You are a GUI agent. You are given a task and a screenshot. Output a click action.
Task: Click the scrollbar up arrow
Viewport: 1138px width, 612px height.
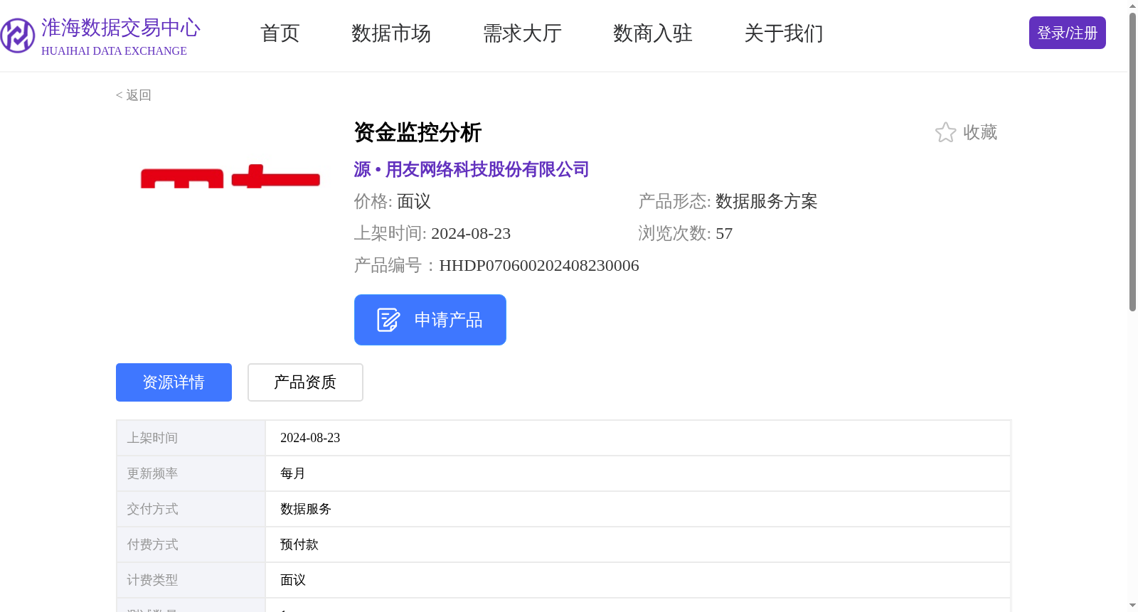pyautogui.click(x=1132, y=6)
